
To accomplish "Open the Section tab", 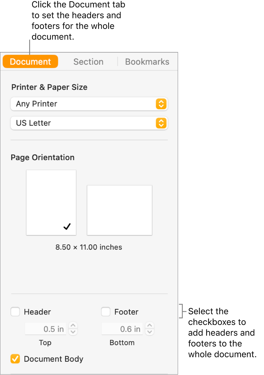I will (x=88, y=62).
